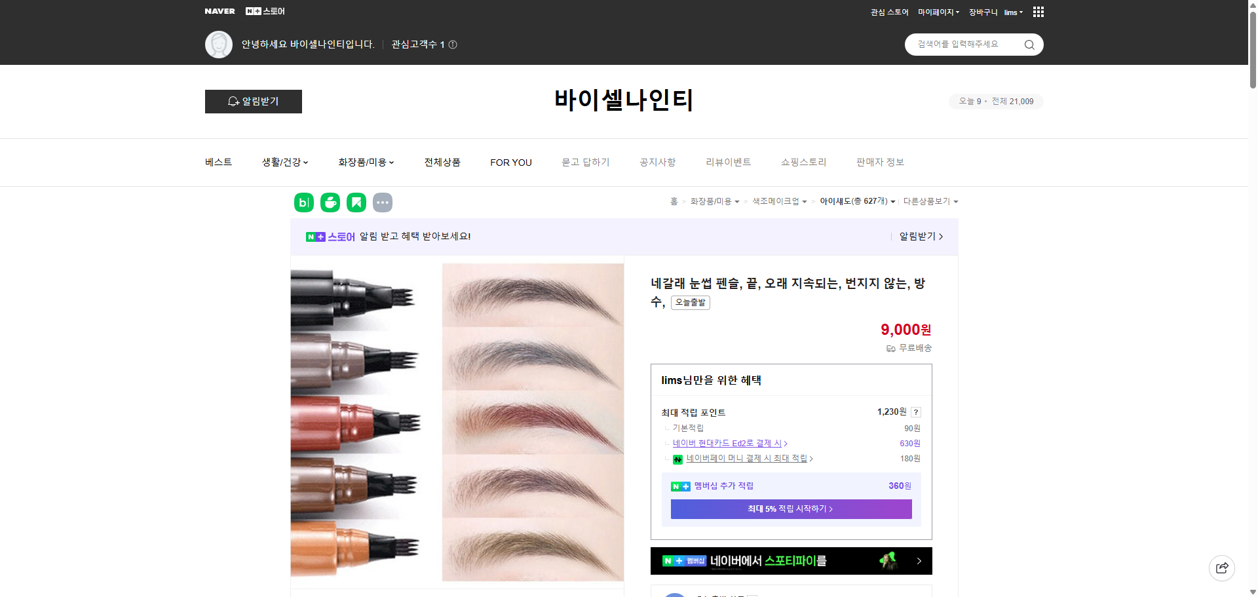Expand the 아이섀도 category dropdown
Viewport: 1258px width, 597px height.
(x=893, y=201)
